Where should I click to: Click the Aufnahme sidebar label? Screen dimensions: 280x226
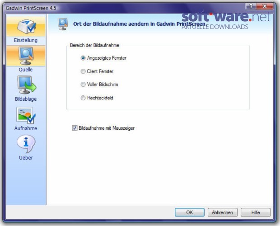pyautogui.click(x=26, y=128)
